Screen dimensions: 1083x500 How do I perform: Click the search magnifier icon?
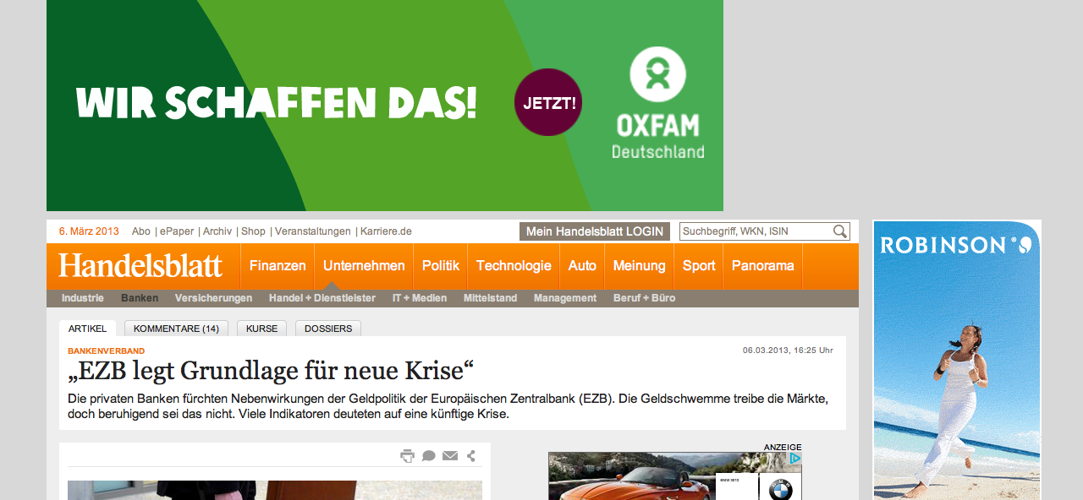coord(839,231)
